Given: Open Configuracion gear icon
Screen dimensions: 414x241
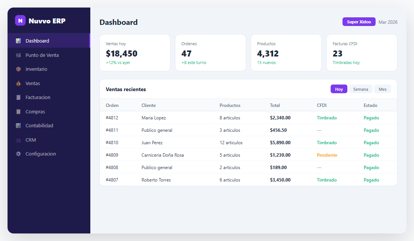Looking at the screenshot, I should tap(18, 154).
